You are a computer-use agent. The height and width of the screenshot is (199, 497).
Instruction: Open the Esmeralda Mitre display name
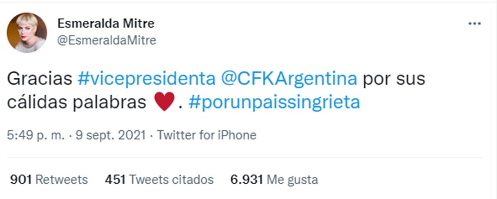click(106, 24)
